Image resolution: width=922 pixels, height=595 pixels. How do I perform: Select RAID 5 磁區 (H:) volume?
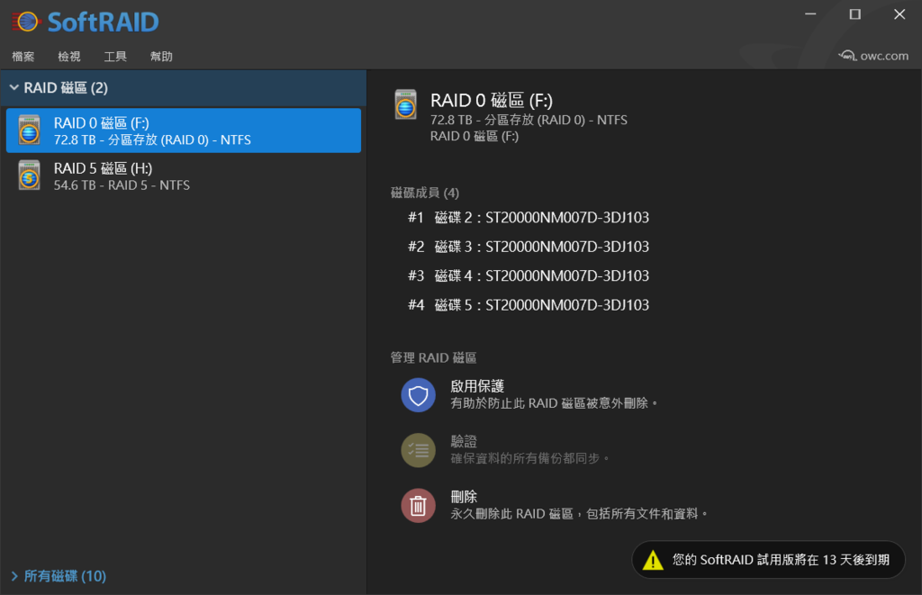click(x=184, y=176)
